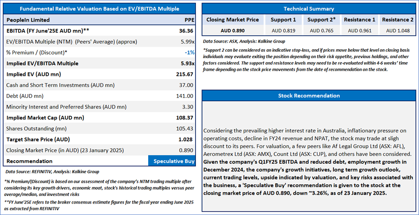Click the peers' average value 5.99x
The image size is (419, 215).
(x=187, y=41)
